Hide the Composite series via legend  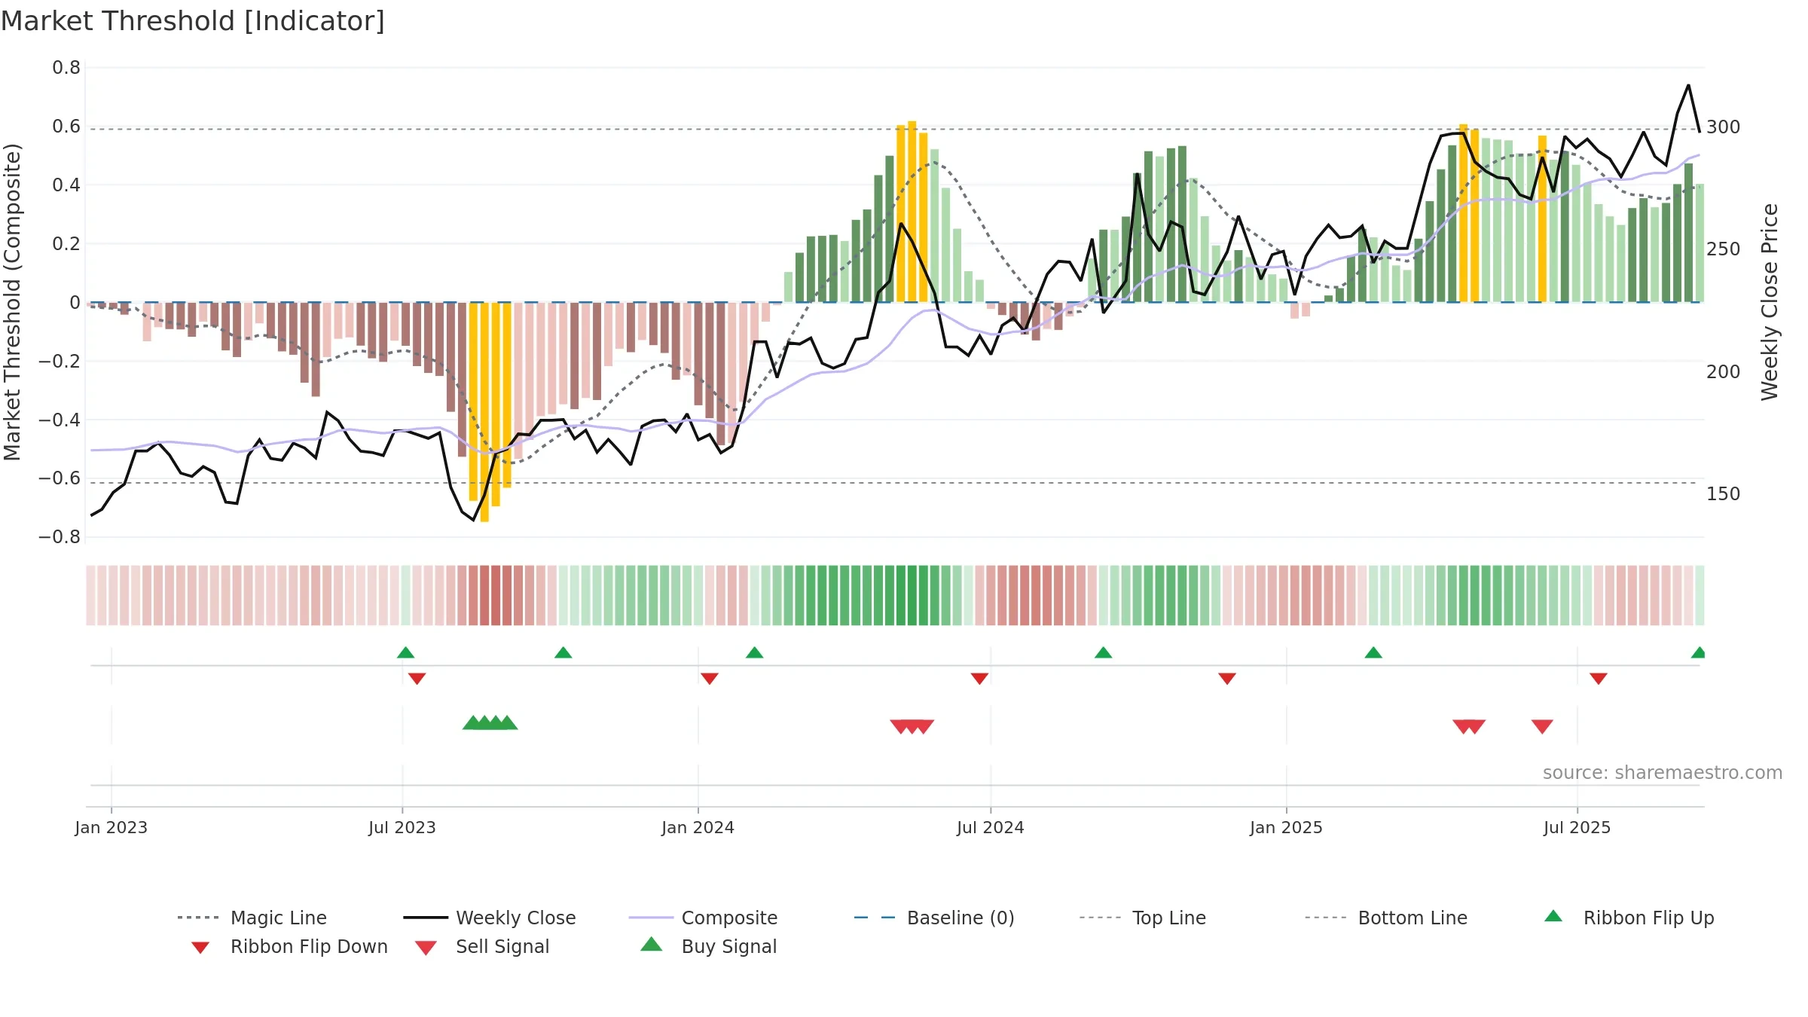click(x=703, y=918)
